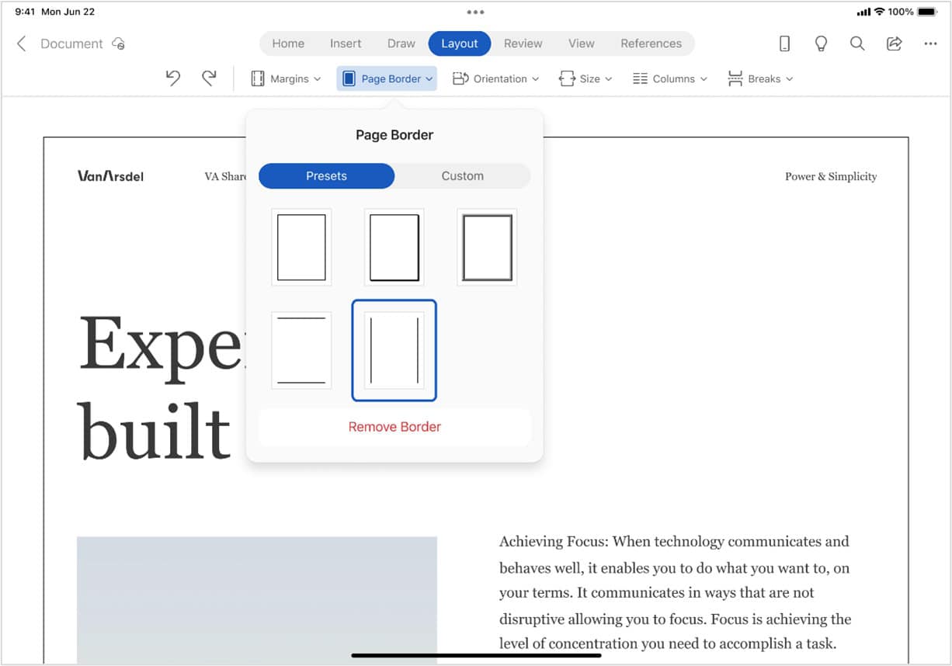
Task: Switch to the Custom segment
Action: [462, 176]
